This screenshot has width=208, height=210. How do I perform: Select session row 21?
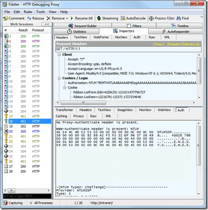pyautogui.click(x=28, y=136)
